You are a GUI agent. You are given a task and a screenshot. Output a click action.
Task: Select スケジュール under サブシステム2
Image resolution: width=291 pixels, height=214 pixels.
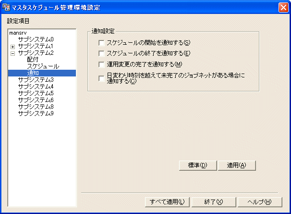coord(43,66)
